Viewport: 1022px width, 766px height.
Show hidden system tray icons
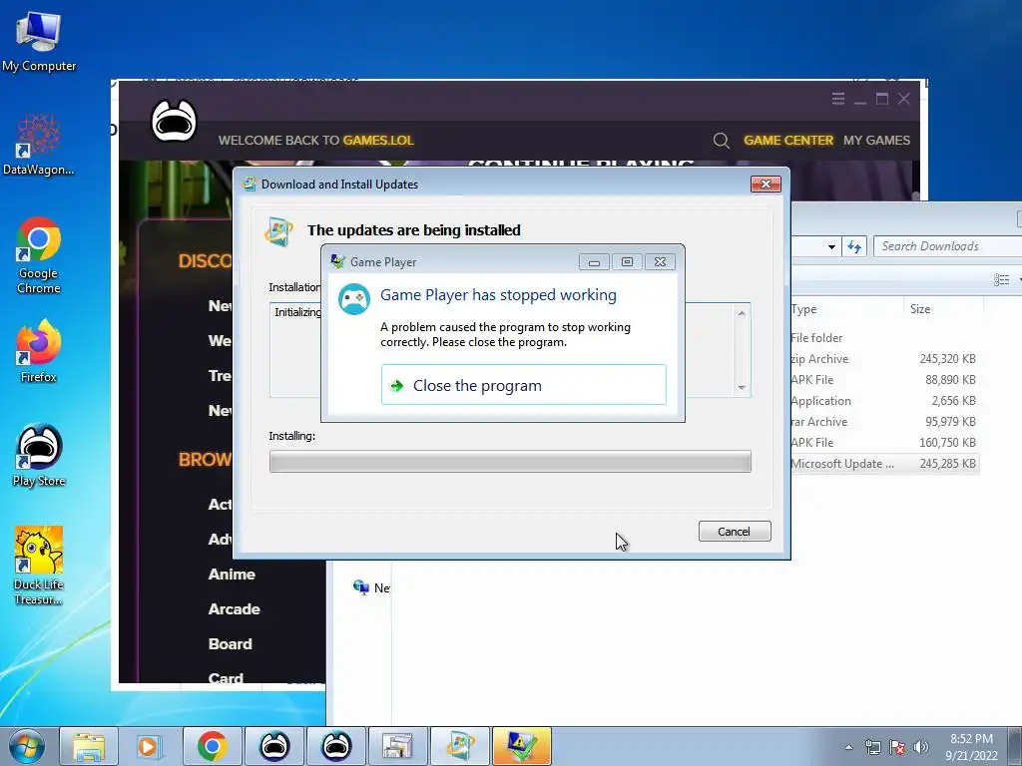(x=848, y=747)
